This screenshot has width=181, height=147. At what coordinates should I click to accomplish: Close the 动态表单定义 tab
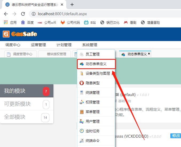pos(149,54)
